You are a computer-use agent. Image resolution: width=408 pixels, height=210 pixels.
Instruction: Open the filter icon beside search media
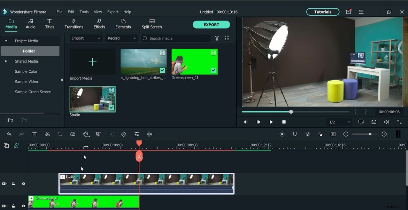pyautogui.click(x=217, y=38)
